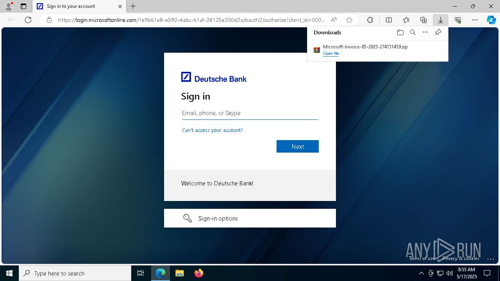The width and height of the screenshot is (500, 281).
Task: Click 'Terms of use' footer link
Action: pyautogui.click(x=422, y=258)
